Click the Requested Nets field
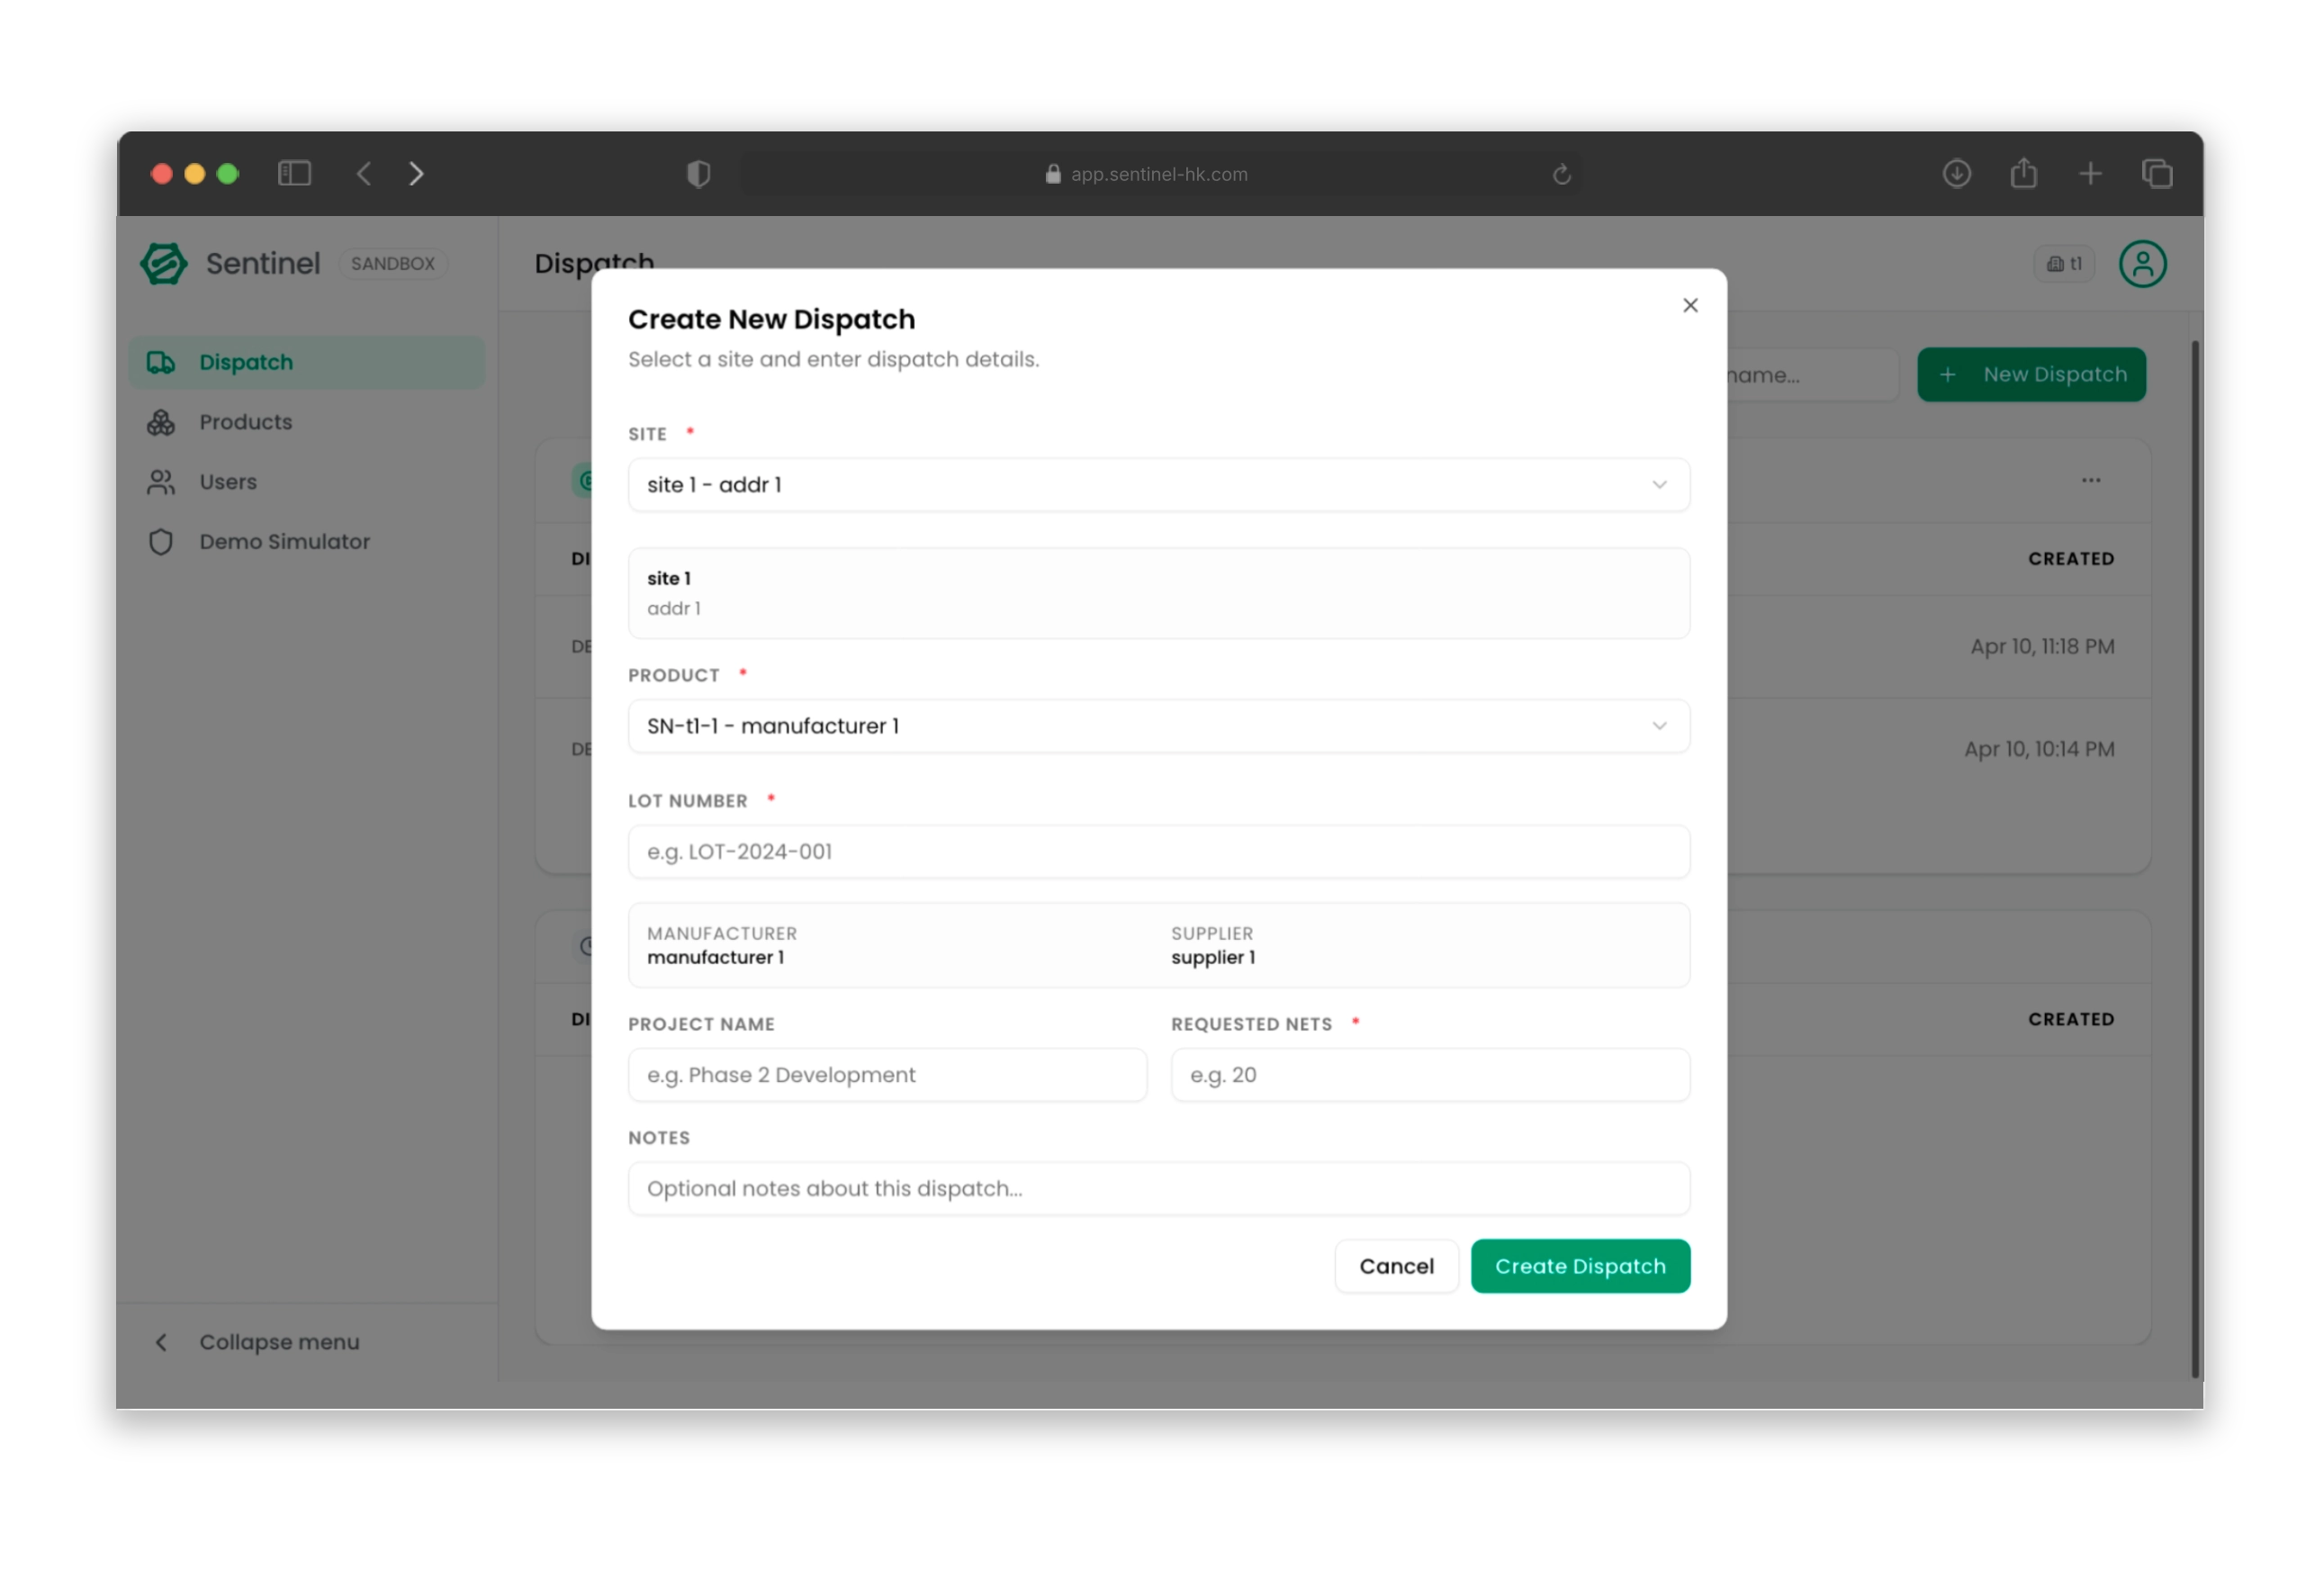2324x1569 pixels. point(1429,1075)
